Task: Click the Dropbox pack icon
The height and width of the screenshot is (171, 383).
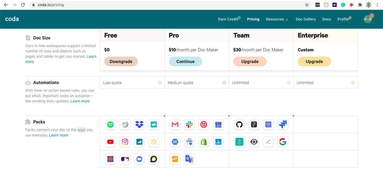Action: (x=139, y=124)
